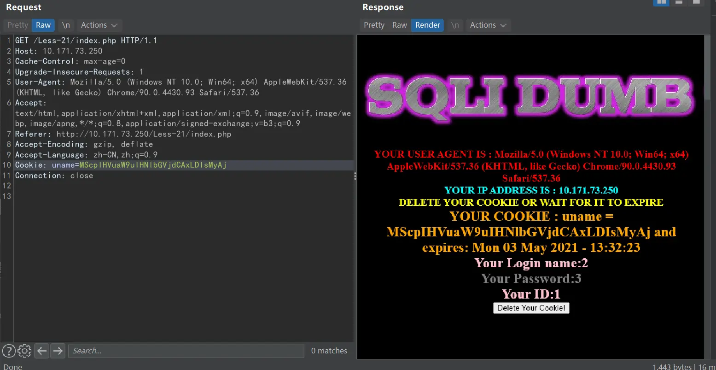This screenshot has width=716, height=370.
Task: Switch Response view to Pretty tab
Action: coord(374,25)
